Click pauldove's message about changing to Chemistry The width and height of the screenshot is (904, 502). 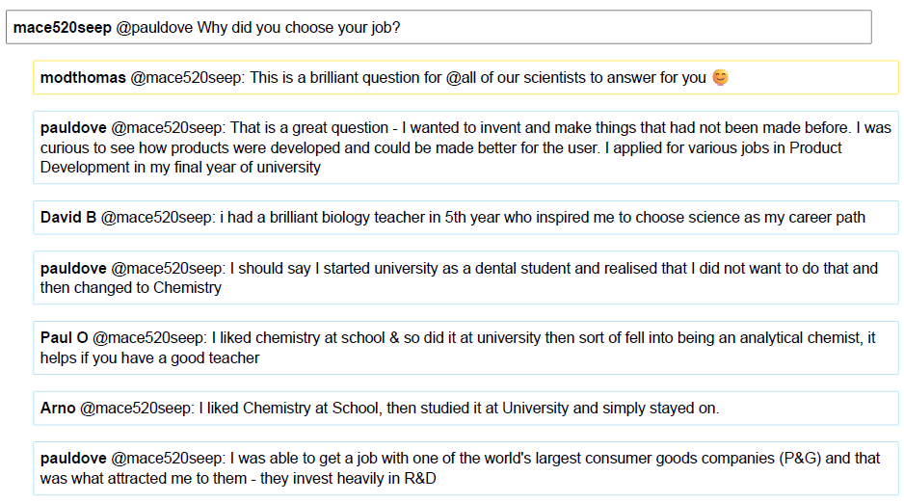(465, 277)
